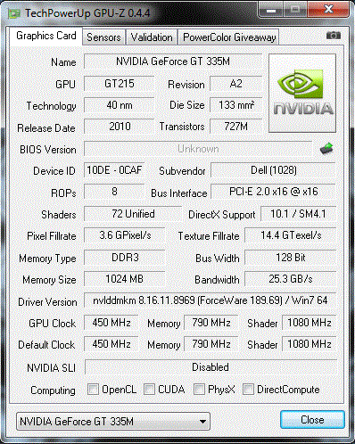Image resolution: width=355 pixels, height=444 pixels.
Task: Click the Driver Version field nvlddmkm 8.16.11.8969
Action: (x=210, y=300)
